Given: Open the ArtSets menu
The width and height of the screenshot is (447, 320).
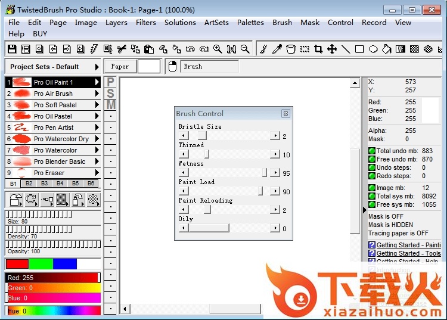Looking at the screenshot, I should click(216, 23).
